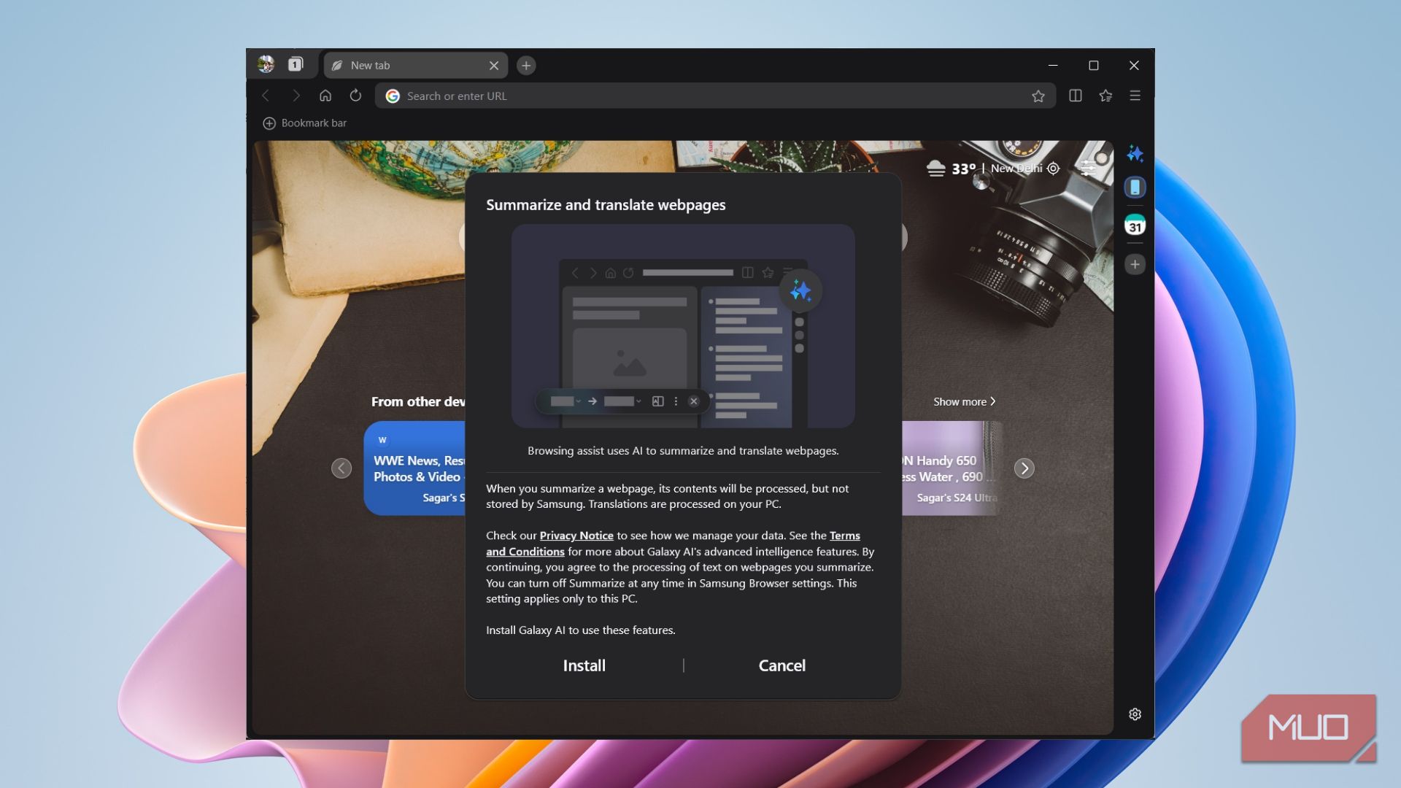Open Galaxy AI browsing assist sparkle icon

[x=1135, y=153]
